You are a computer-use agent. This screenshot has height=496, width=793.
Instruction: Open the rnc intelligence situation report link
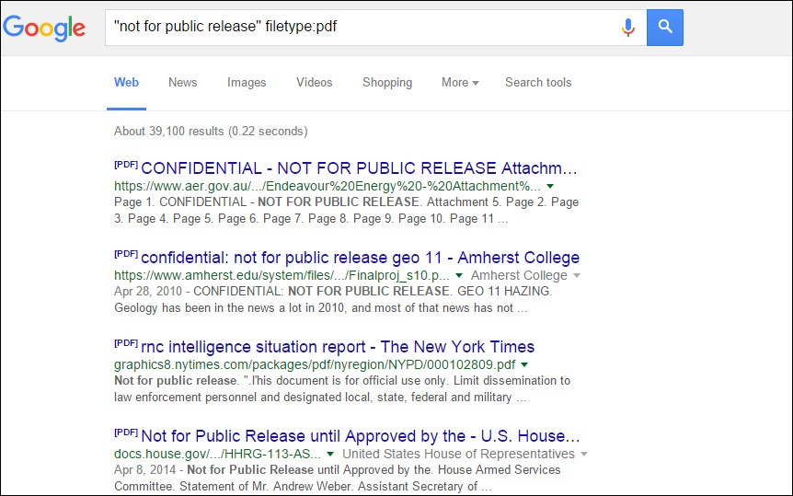pos(337,347)
